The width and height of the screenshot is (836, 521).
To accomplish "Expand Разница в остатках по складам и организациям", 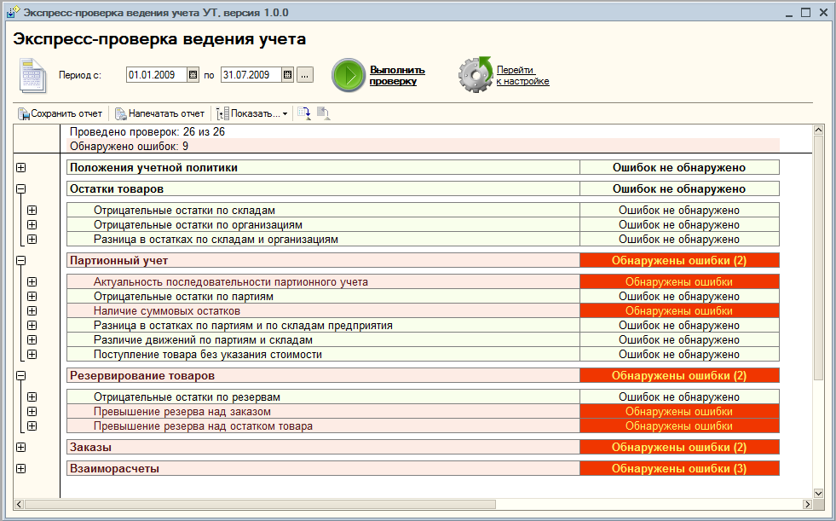I will pyautogui.click(x=32, y=239).
